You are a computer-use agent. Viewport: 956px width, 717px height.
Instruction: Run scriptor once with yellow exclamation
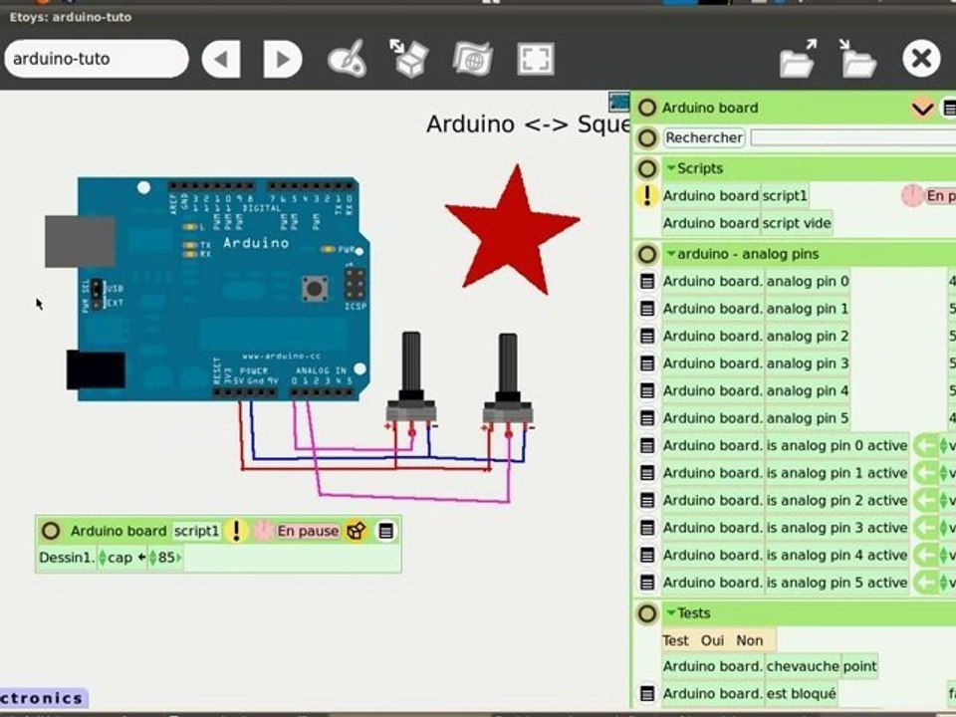pyautogui.click(x=236, y=531)
